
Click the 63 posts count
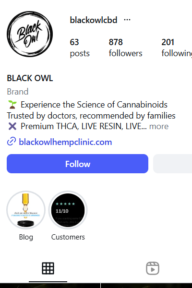[80, 48]
